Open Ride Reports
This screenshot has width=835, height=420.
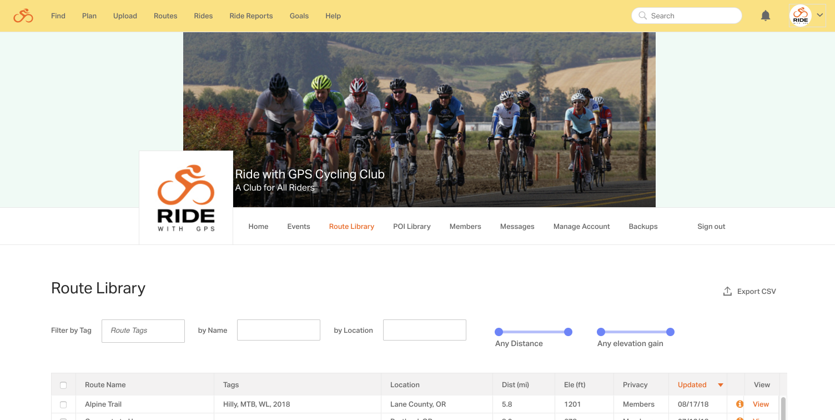(251, 16)
